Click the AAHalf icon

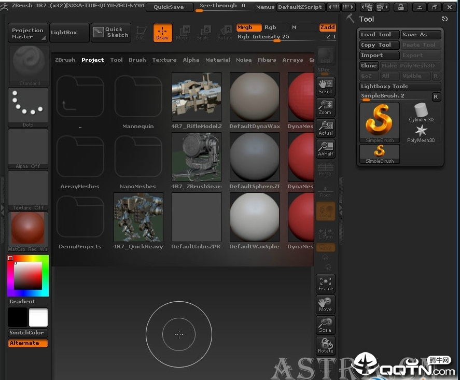coord(326,149)
